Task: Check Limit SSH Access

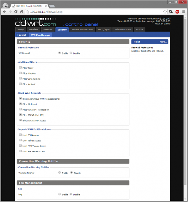Action: pyautogui.click(x=20, y=135)
